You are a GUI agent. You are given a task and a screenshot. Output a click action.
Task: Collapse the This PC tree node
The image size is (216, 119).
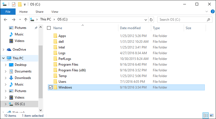4,58
